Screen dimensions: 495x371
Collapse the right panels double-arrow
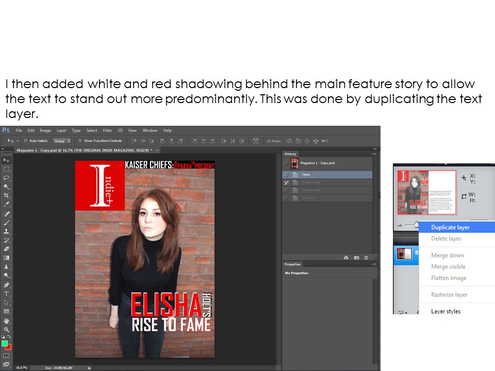point(375,149)
